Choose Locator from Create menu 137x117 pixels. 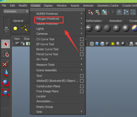[x=57, y=96]
